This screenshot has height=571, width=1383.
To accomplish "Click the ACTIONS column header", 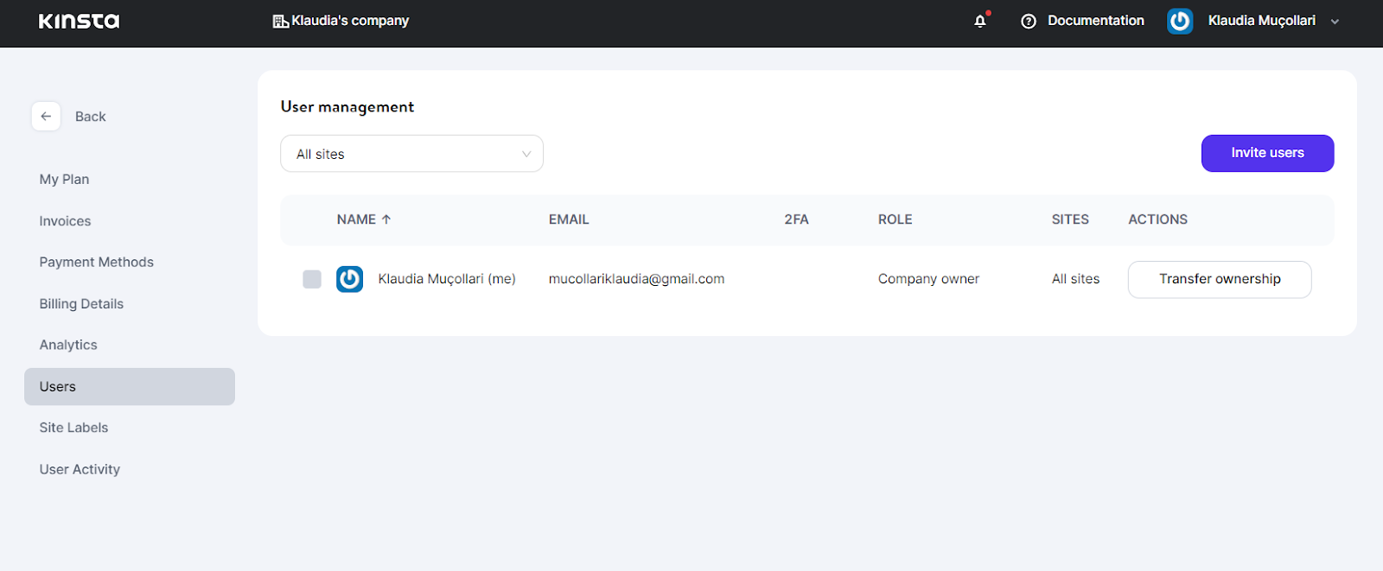I will [x=1157, y=219].
